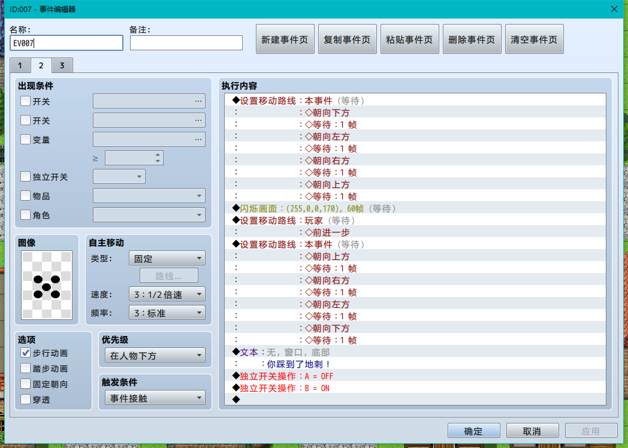Viewport: 628px width, 448px height.
Task: Check the 物品 condition checkbox
Action: (x=25, y=196)
